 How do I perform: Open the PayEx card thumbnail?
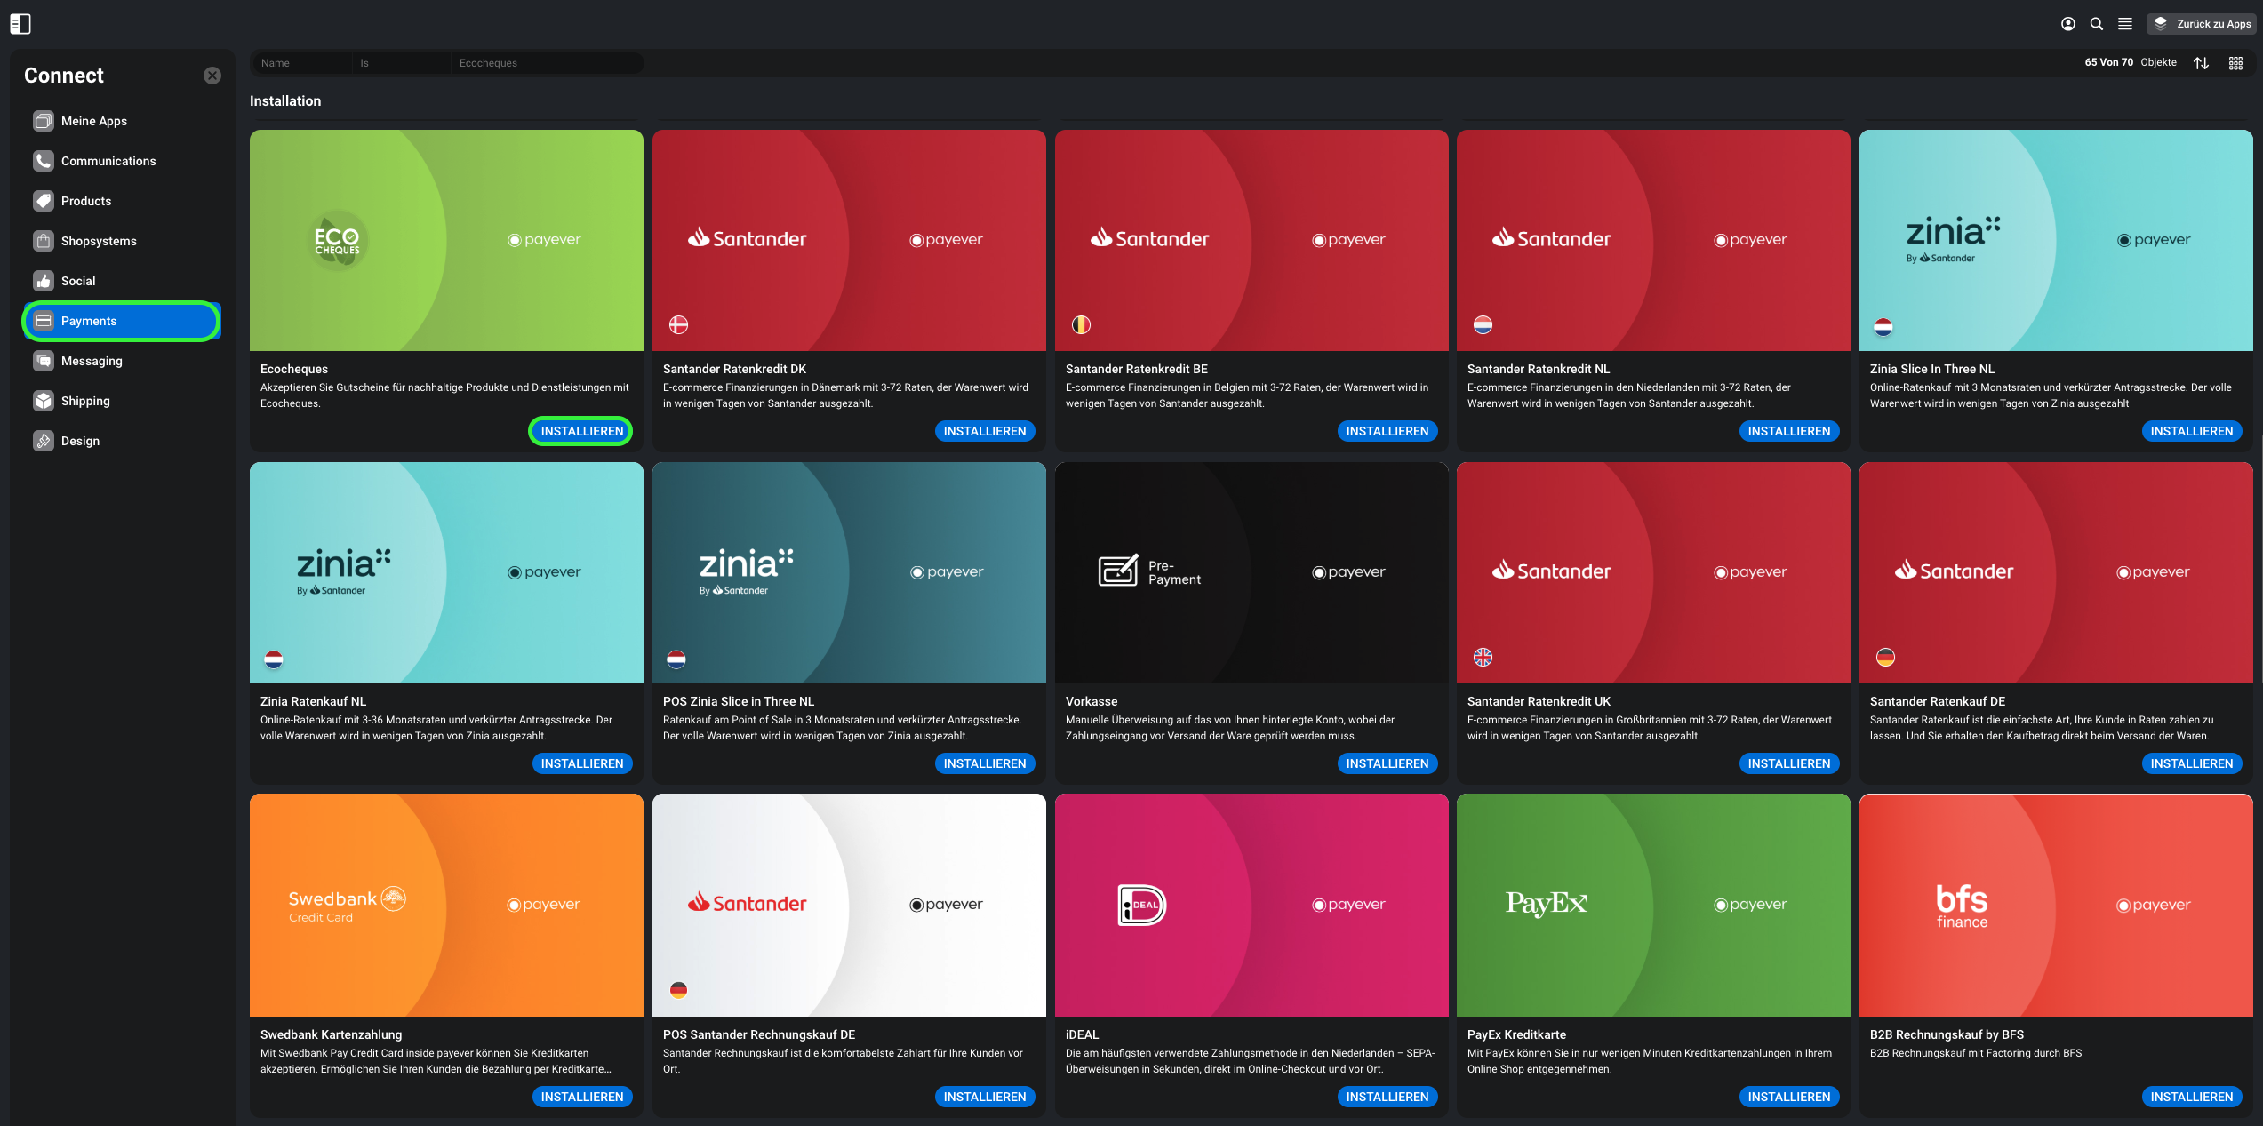point(1653,905)
